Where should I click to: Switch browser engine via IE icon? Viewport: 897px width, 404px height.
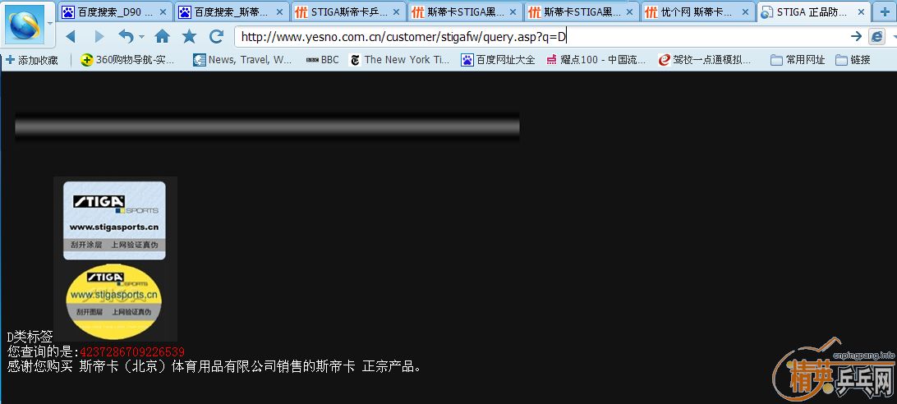pyautogui.click(x=876, y=37)
